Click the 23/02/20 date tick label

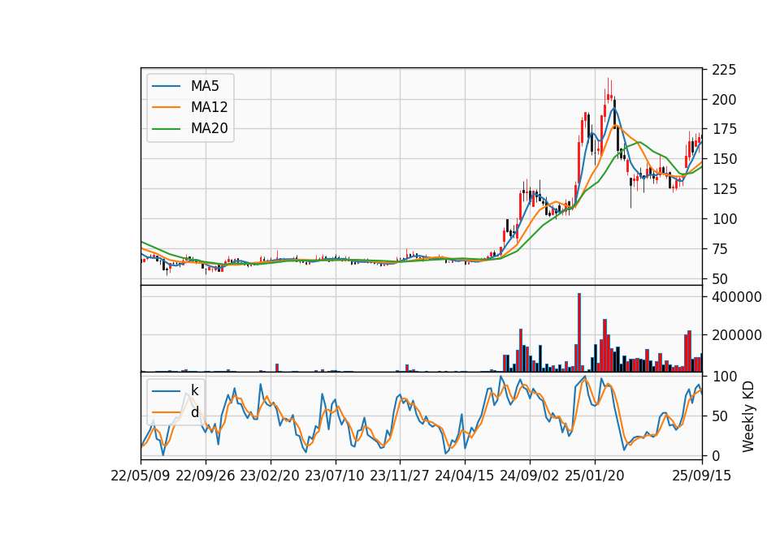tap(270, 476)
